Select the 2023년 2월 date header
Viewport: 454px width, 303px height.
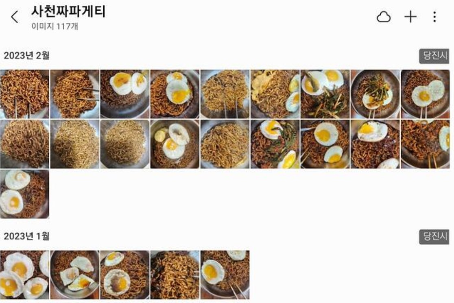[x=26, y=55]
